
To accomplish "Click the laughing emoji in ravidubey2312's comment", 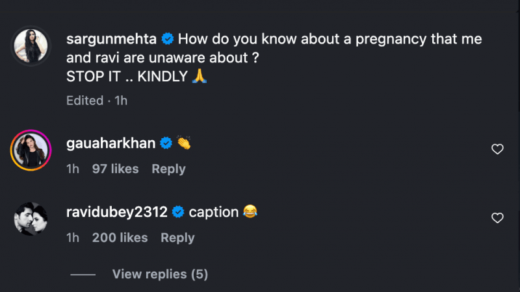I will tap(250, 212).
